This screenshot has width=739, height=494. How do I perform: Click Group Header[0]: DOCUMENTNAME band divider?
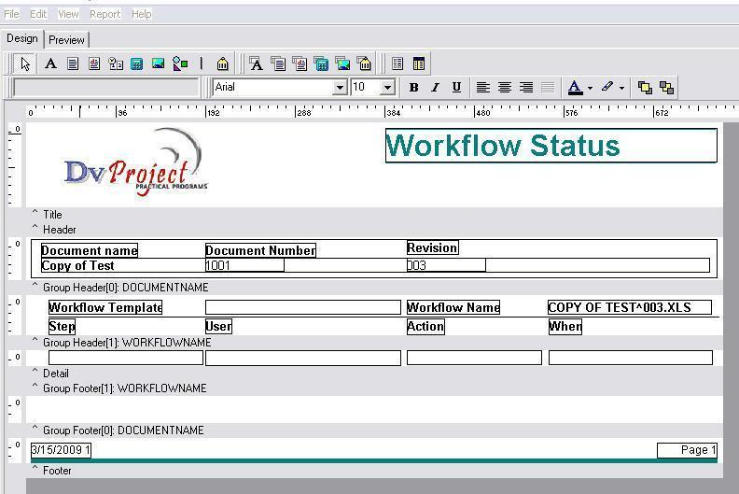pyautogui.click(x=375, y=288)
